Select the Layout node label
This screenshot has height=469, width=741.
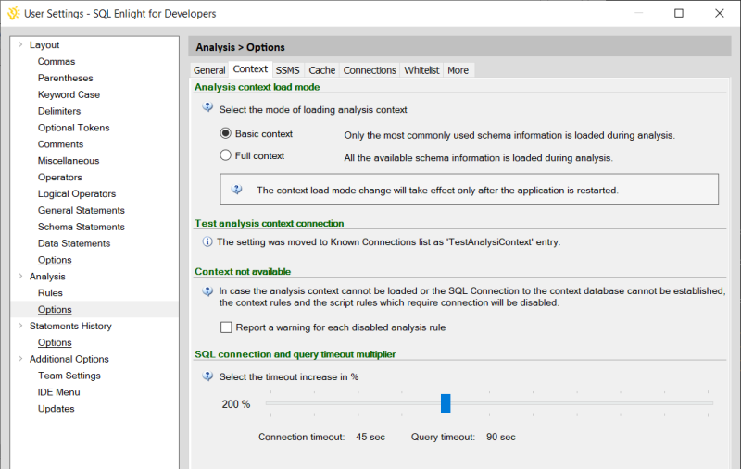[44, 44]
